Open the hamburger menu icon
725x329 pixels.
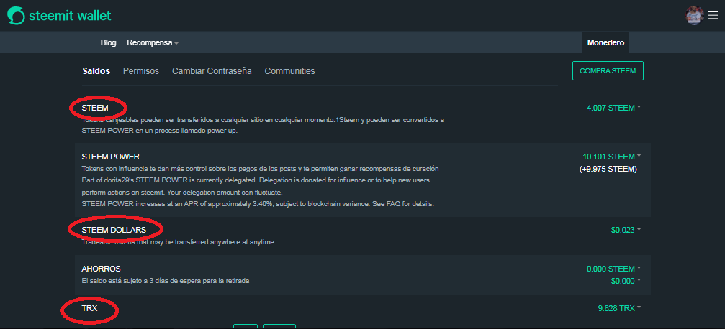point(713,16)
